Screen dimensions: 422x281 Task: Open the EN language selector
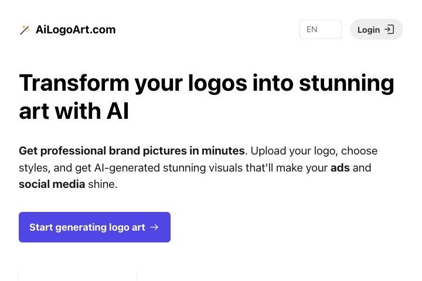(x=321, y=29)
